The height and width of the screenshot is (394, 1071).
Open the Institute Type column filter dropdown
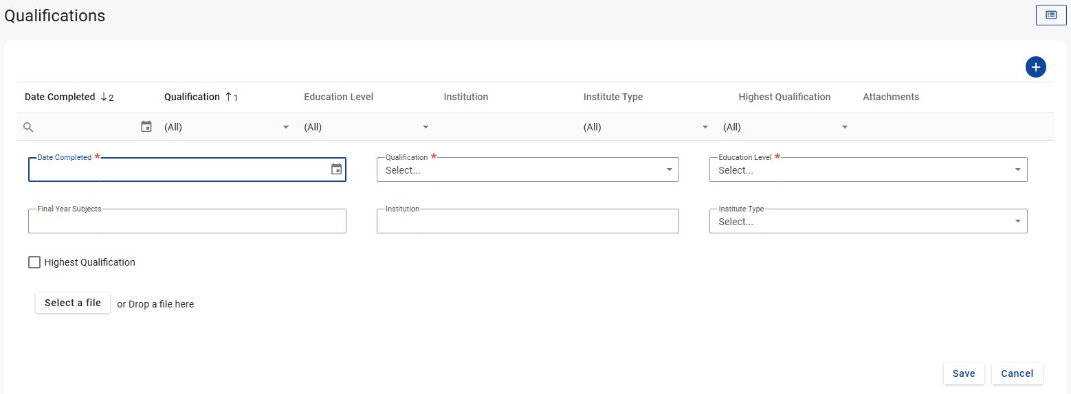tap(705, 127)
